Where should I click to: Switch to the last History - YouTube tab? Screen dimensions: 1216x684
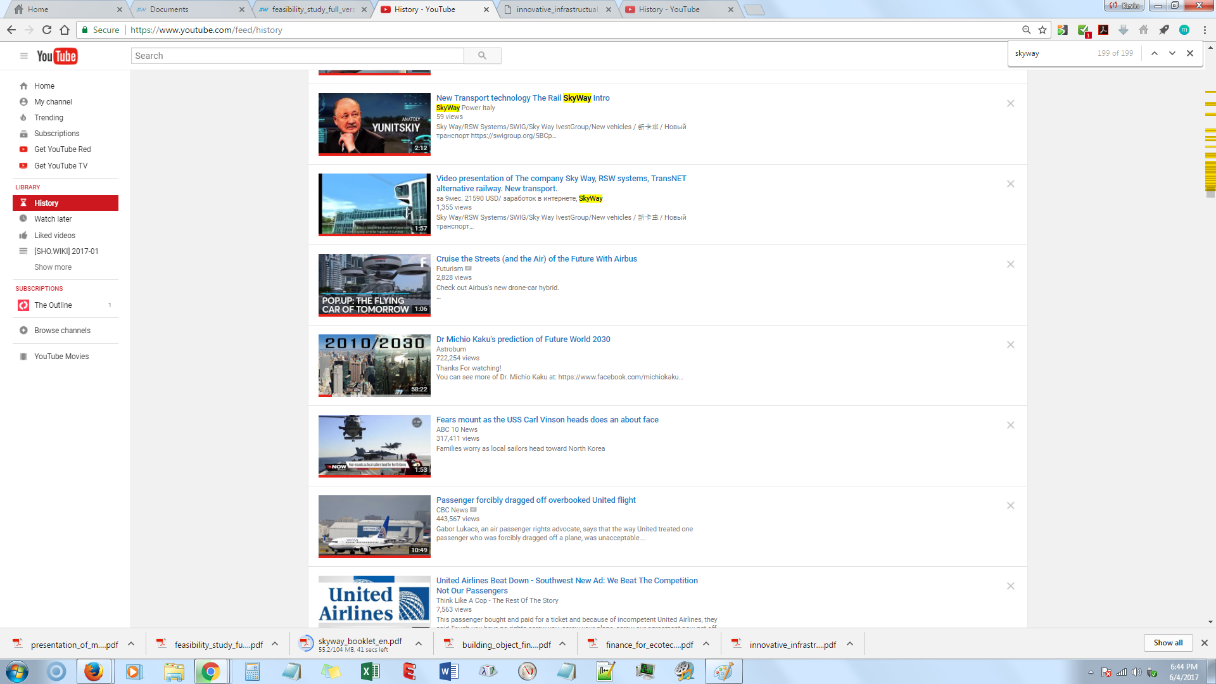click(679, 9)
